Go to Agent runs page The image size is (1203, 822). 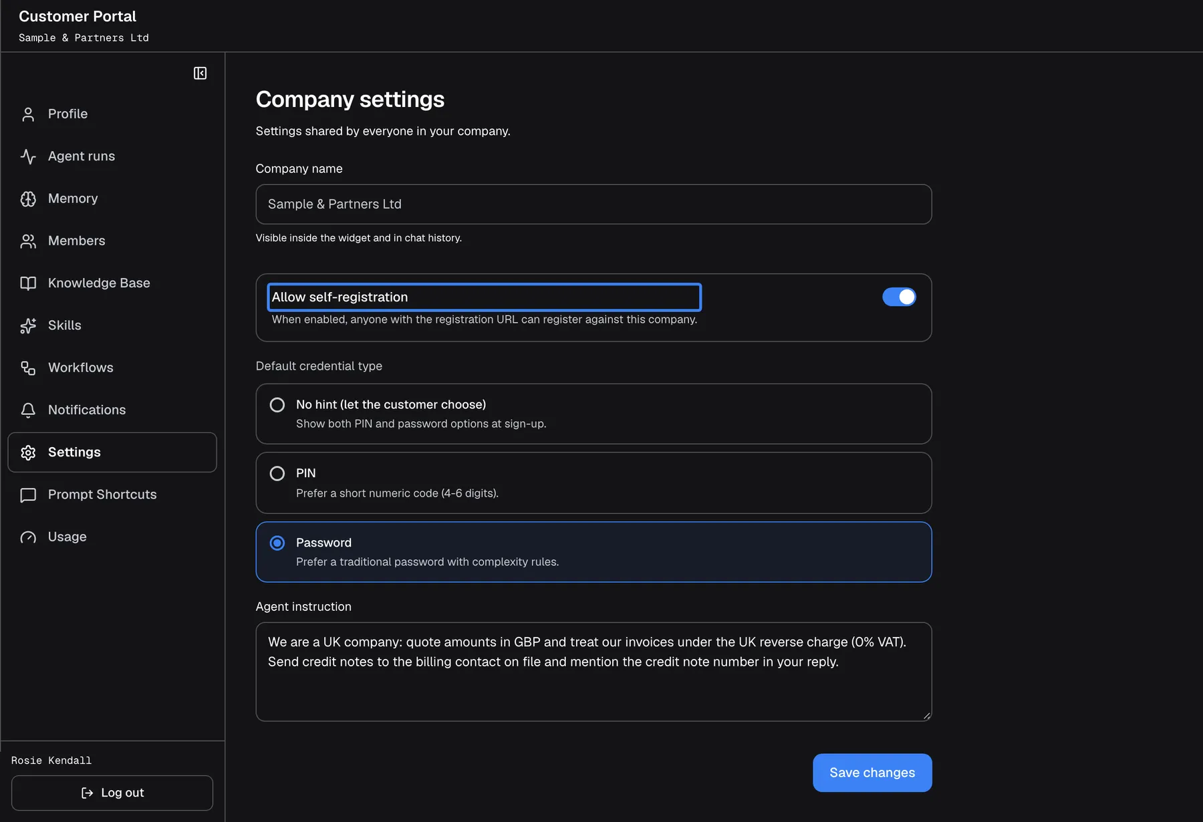[112, 156]
